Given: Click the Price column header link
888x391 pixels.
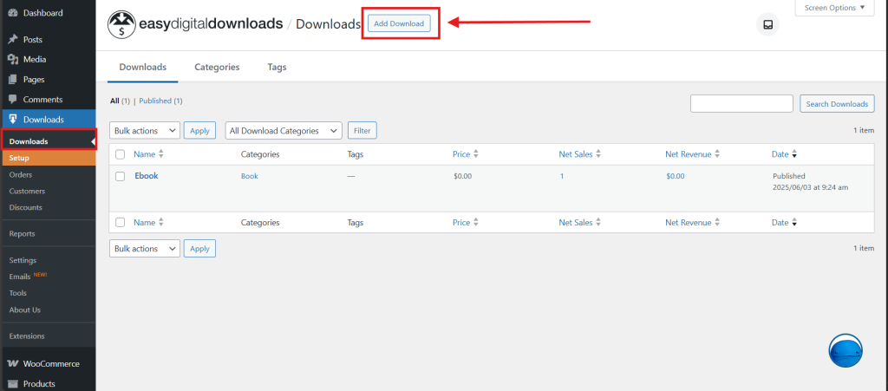Looking at the screenshot, I should coord(461,154).
